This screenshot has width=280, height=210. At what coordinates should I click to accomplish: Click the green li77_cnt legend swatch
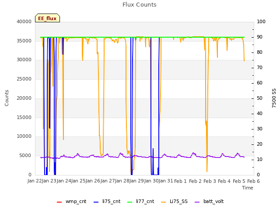[x=129, y=202]
